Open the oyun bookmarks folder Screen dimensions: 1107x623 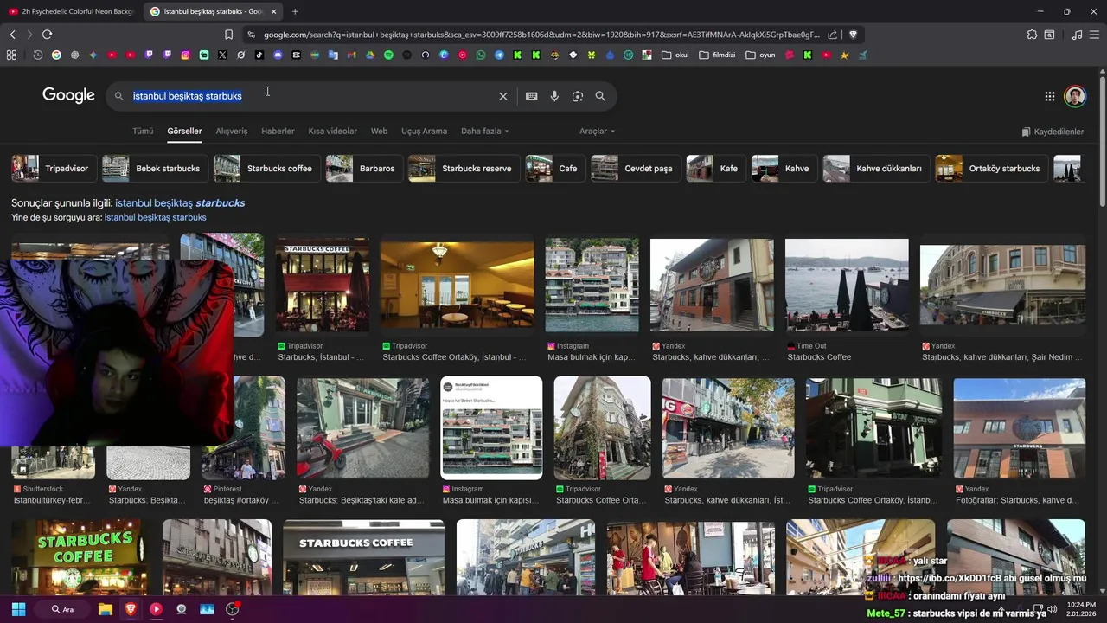[x=760, y=55]
